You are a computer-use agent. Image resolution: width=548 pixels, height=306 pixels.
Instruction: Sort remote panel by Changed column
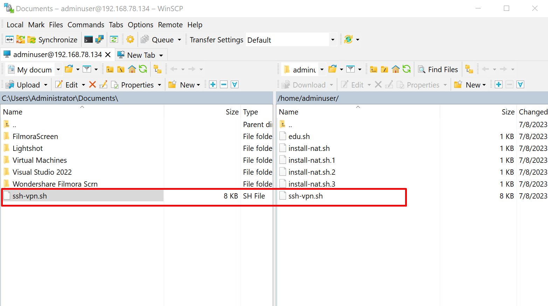click(533, 112)
